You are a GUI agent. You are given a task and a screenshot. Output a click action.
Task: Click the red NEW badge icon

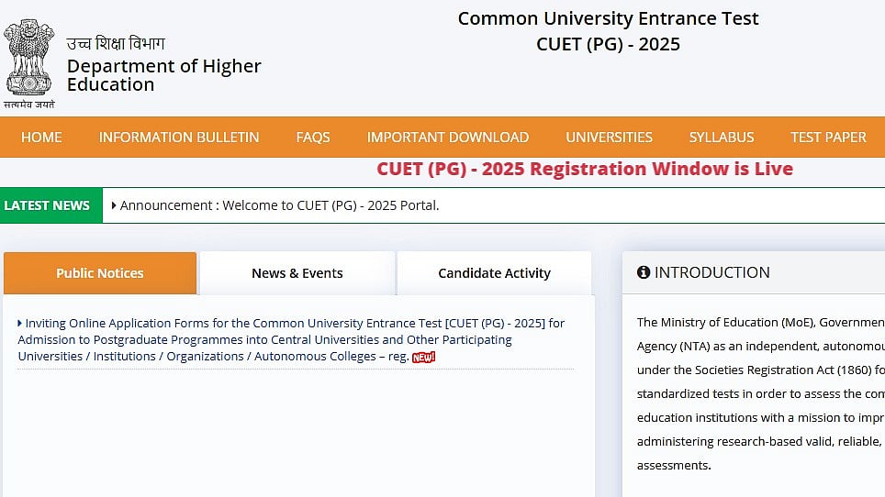tap(423, 357)
